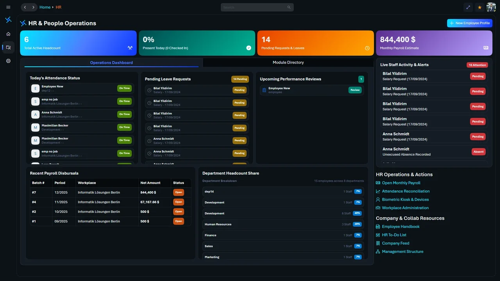Click the clipboard icon beside Employee New review
The image size is (500, 281).
click(x=264, y=90)
